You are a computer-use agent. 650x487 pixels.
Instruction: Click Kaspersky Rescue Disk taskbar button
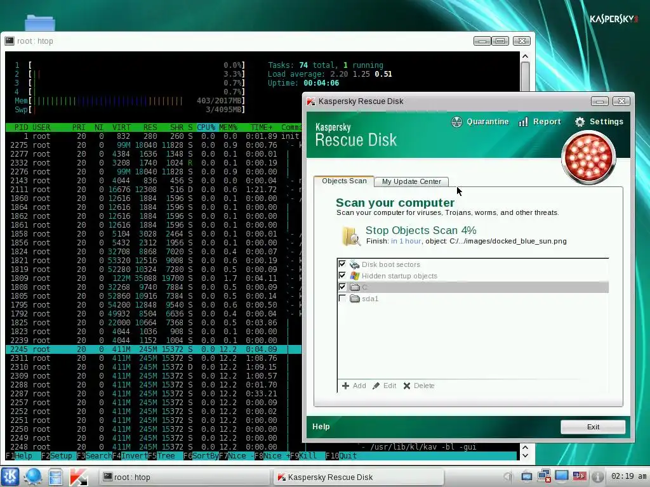coord(358,477)
